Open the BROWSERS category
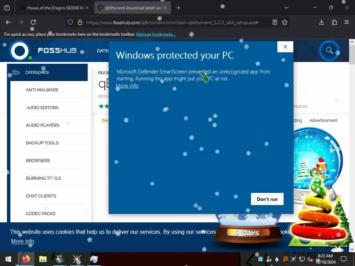This screenshot has height=266, width=355. point(38,161)
